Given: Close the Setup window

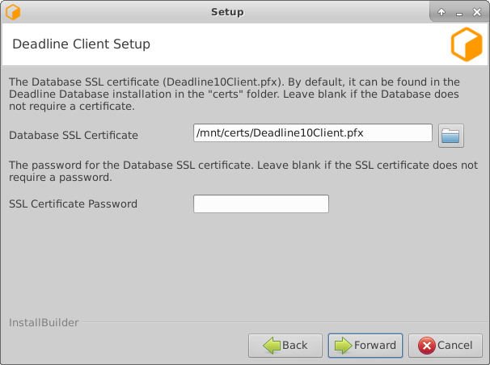Looking at the screenshot, I should coord(477,12).
